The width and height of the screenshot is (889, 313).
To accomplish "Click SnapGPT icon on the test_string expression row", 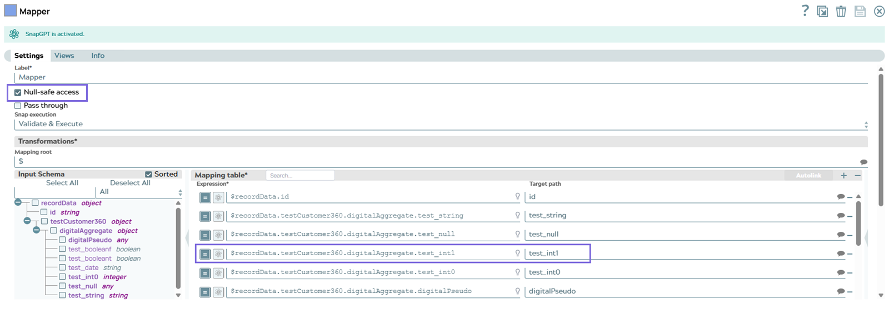I will pyautogui.click(x=218, y=216).
